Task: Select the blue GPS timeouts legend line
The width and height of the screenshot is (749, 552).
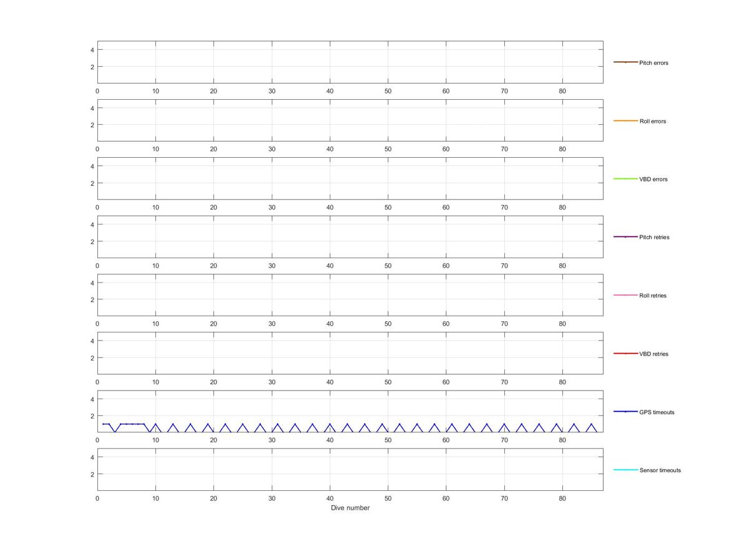Action: coord(625,412)
